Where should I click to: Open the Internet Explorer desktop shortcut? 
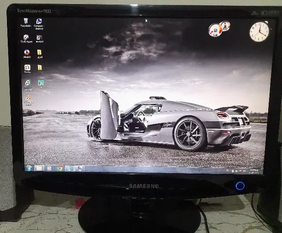[28, 83]
